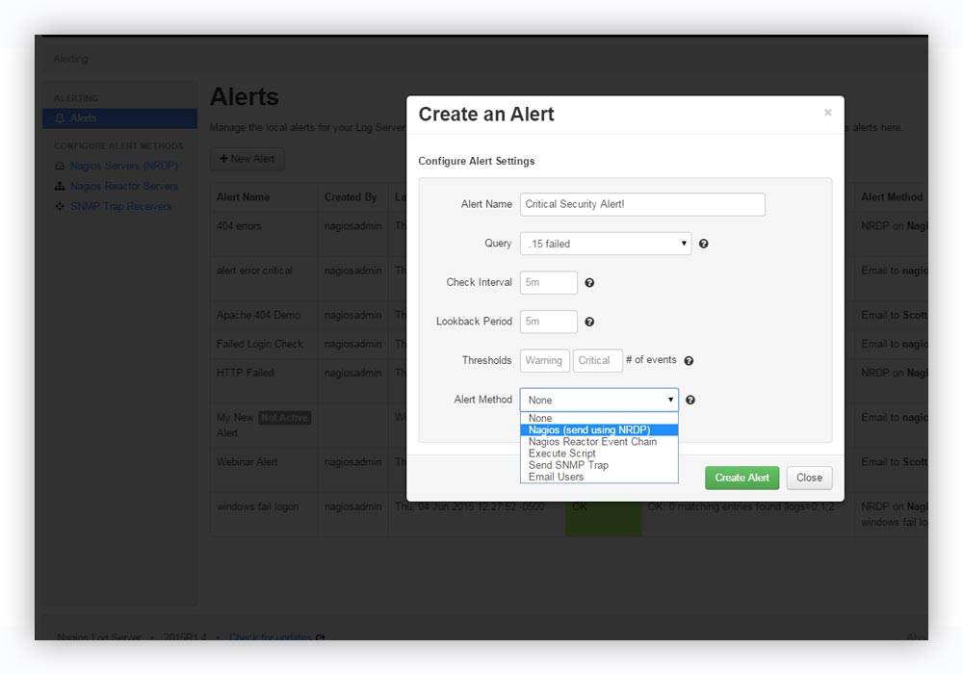The width and height of the screenshot is (963, 674).
Task: Click the New Alert button
Action: tap(247, 158)
